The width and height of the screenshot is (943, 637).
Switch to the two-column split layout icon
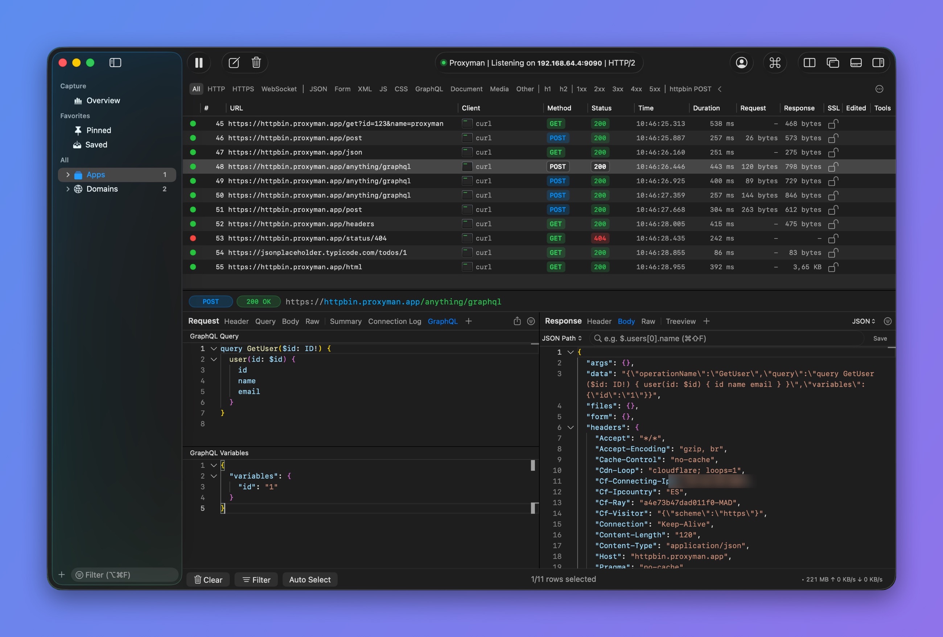(x=809, y=63)
